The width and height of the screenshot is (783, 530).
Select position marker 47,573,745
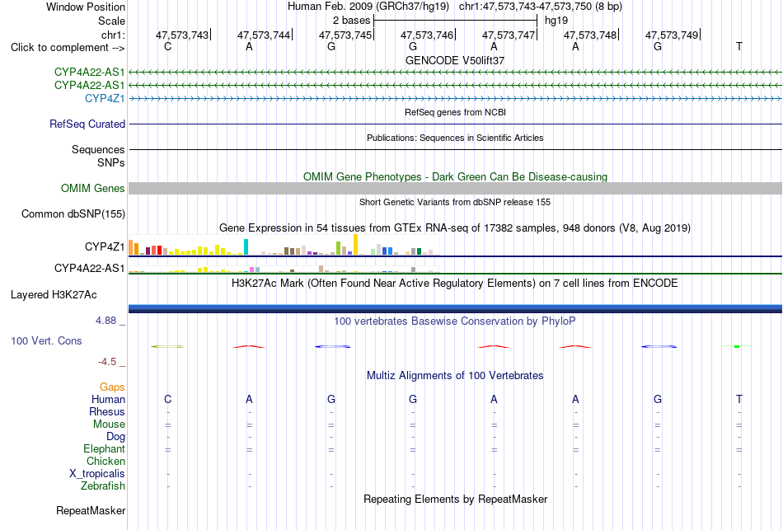click(345, 35)
